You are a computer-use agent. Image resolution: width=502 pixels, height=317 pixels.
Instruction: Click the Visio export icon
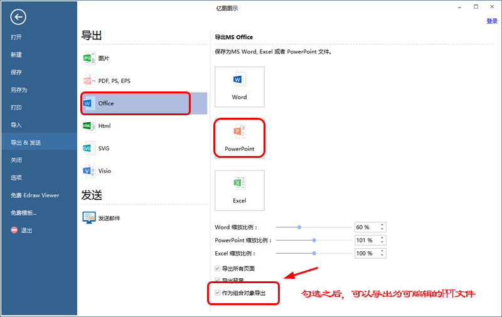tap(89, 170)
